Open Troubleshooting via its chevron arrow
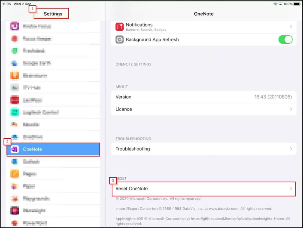The height and width of the screenshot is (228, 303). pos(291,149)
